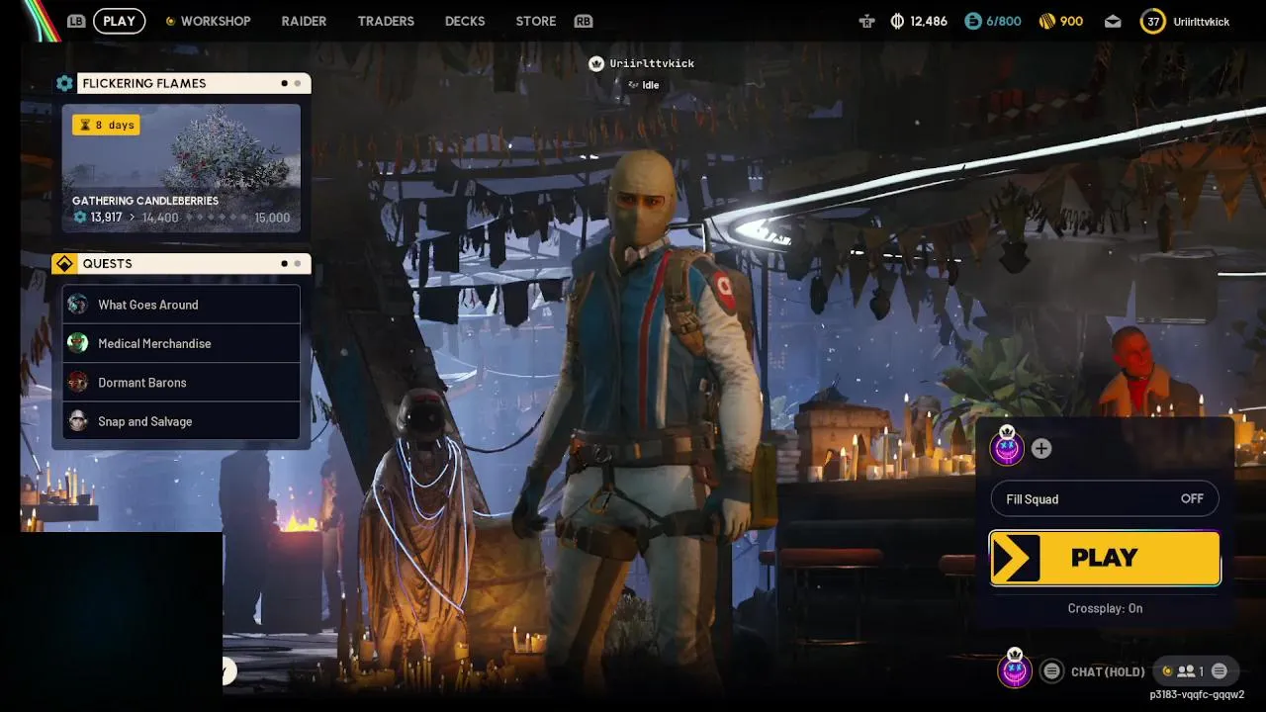The image size is (1266, 712).
Task: Click the level 37 player badge
Action: 1153,21
